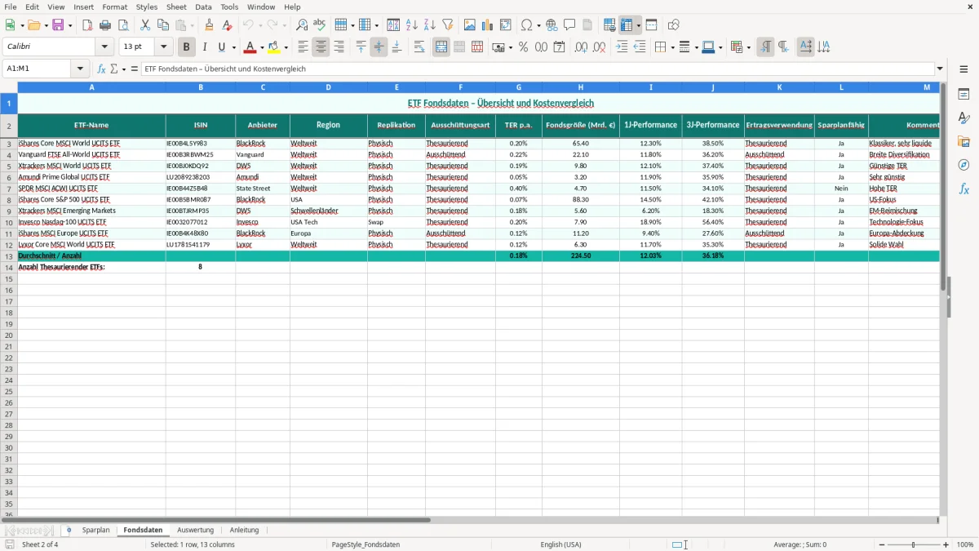The width and height of the screenshot is (979, 551).
Task: Expand the formula bar with its arrow
Action: click(x=940, y=69)
